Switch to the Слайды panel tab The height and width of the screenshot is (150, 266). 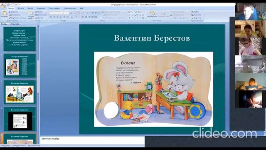[5, 24]
